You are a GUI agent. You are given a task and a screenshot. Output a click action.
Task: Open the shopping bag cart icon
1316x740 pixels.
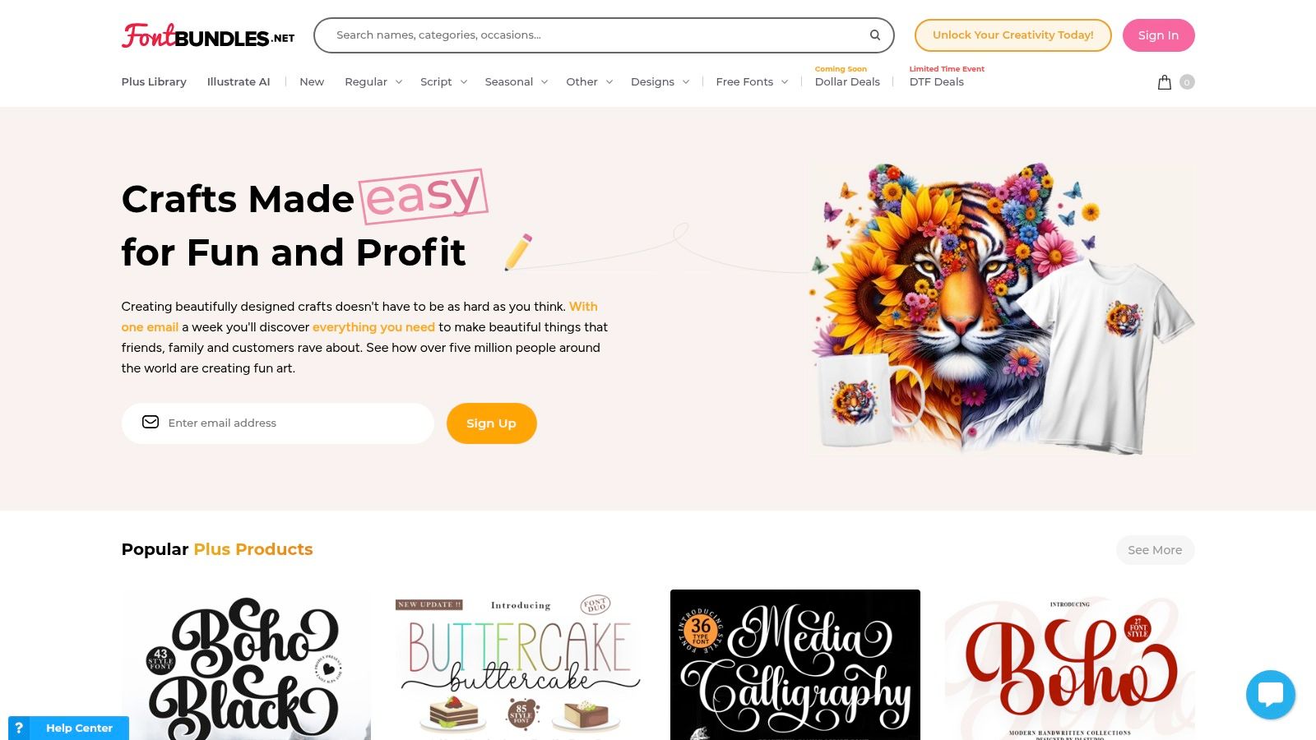(x=1164, y=82)
